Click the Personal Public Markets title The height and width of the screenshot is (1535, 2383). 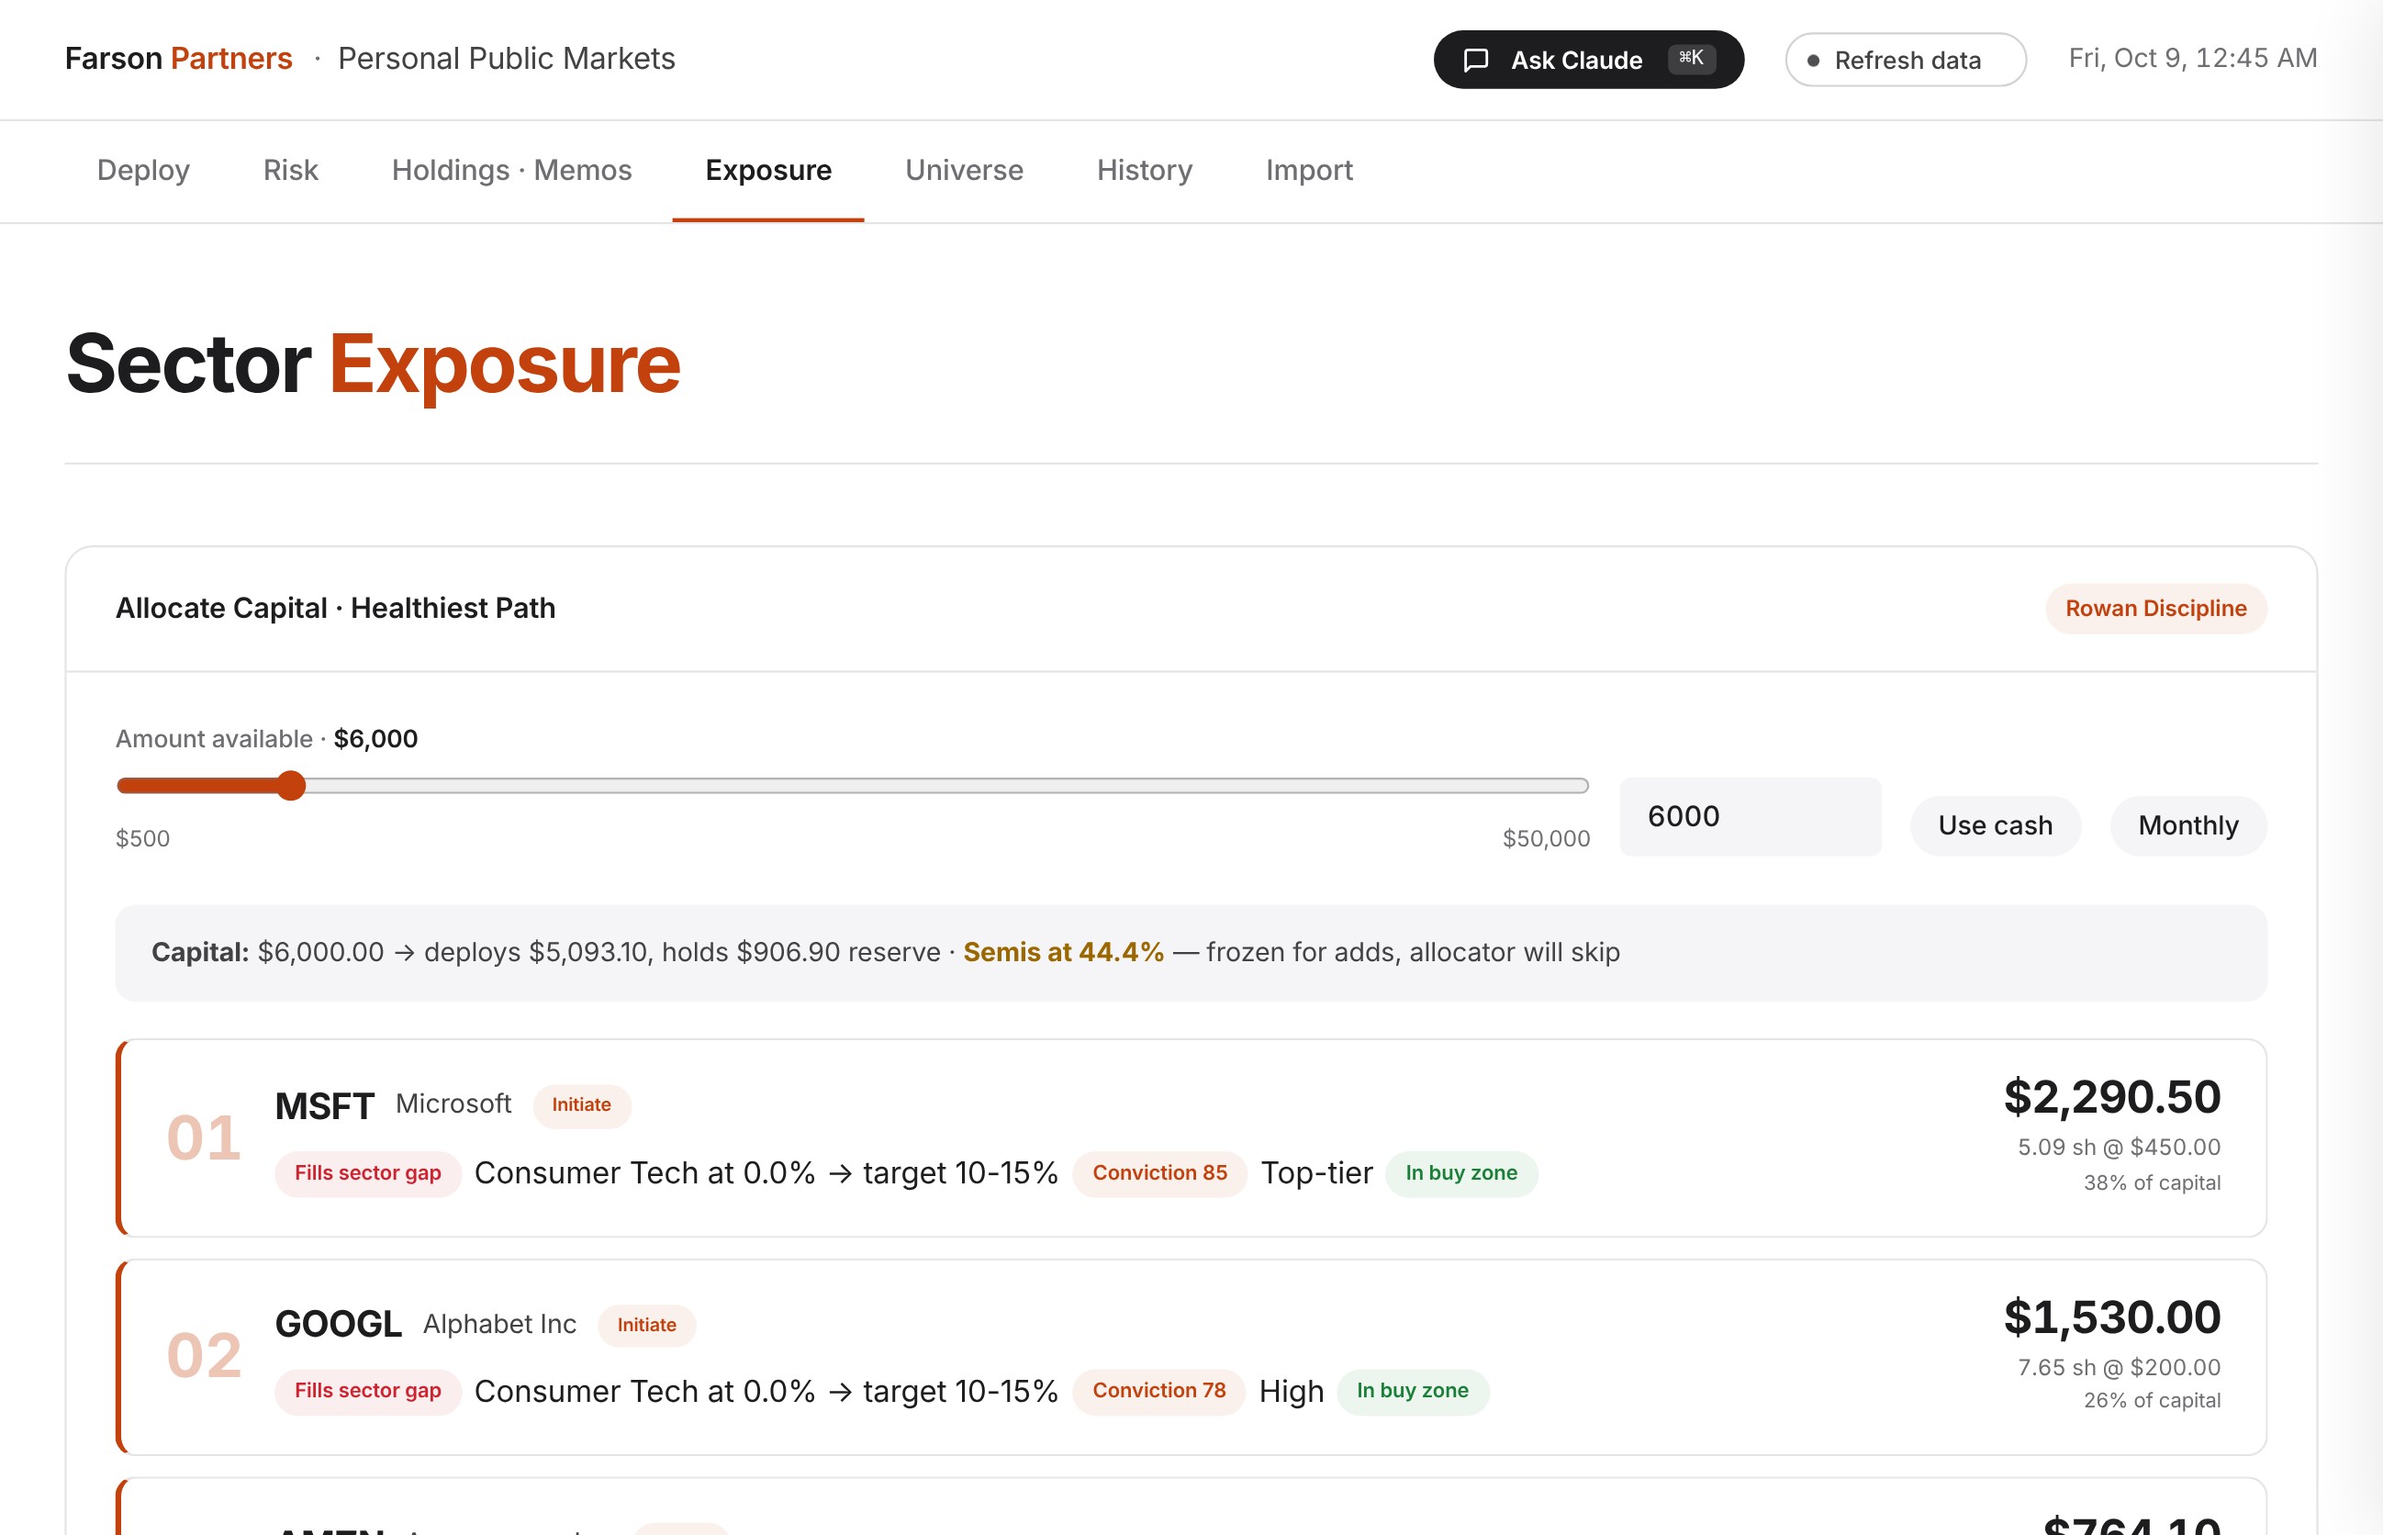[x=507, y=59]
